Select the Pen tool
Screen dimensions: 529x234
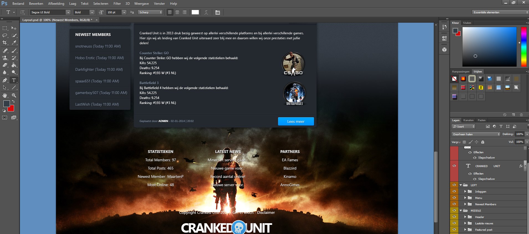click(5, 80)
